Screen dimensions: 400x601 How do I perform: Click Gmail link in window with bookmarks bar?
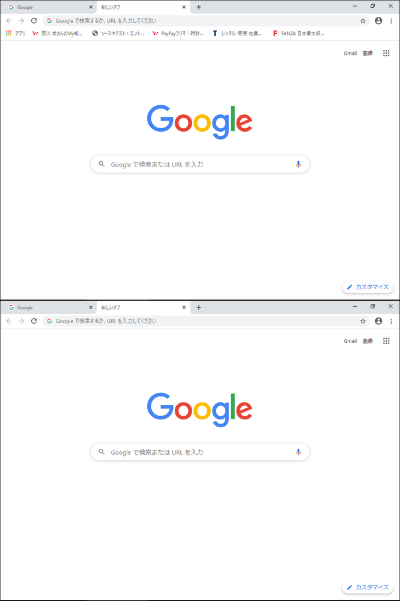[350, 54]
